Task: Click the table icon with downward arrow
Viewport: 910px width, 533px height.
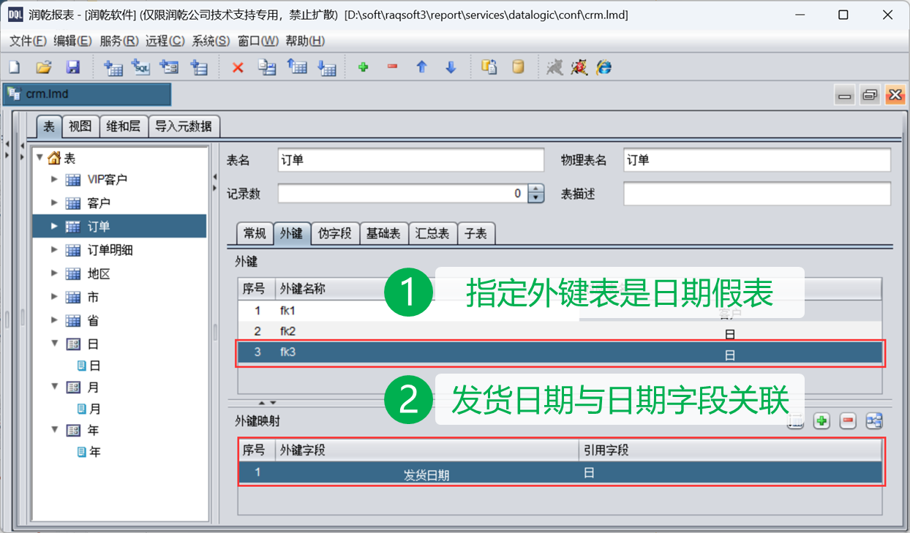Action: pos(327,67)
